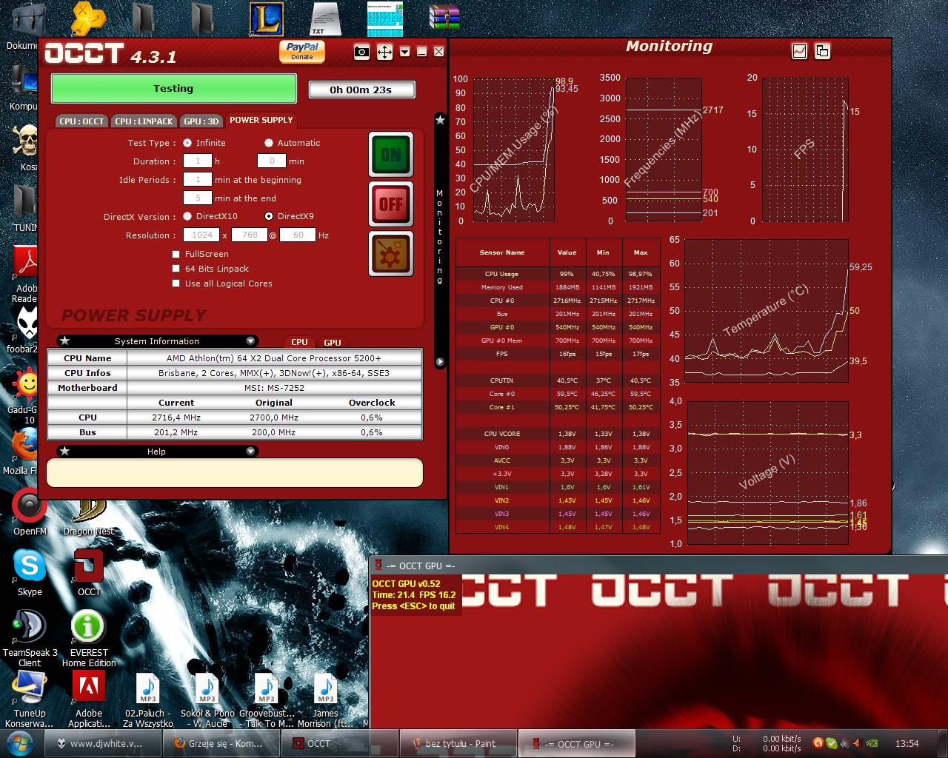Screen dimensions: 948x758
Task: Click the Monitoring graph view icon
Action: click(x=800, y=51)
